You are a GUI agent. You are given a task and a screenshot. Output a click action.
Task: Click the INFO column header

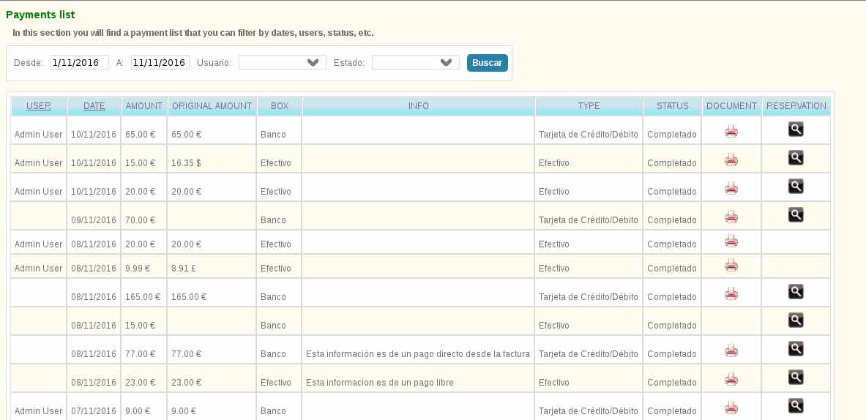419,106
